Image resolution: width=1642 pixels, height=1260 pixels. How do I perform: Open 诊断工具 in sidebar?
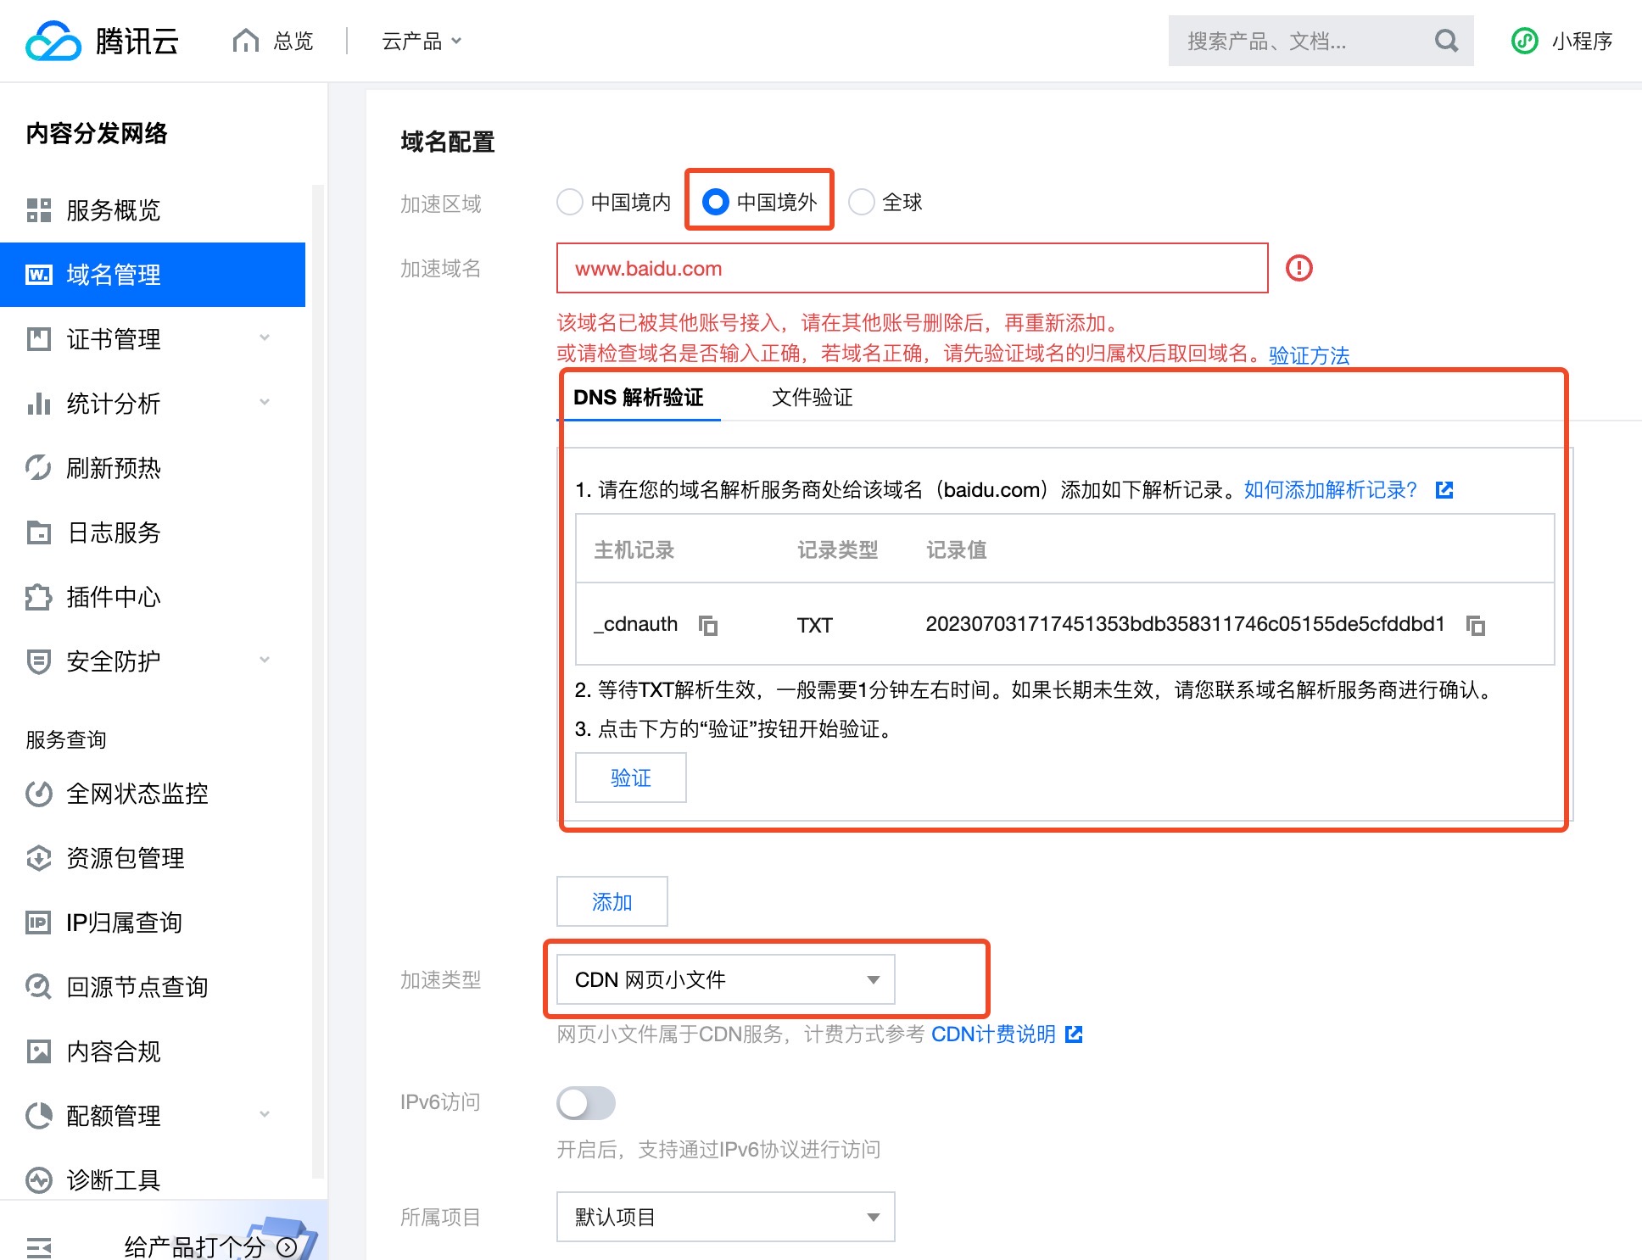(x=114, y=1179)
